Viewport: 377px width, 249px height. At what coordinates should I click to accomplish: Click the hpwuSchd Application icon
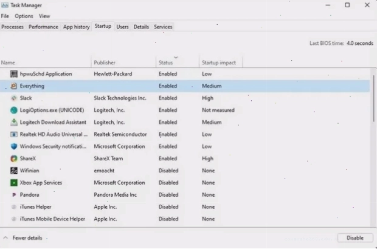pyautogui.click(x=14, y=74)
